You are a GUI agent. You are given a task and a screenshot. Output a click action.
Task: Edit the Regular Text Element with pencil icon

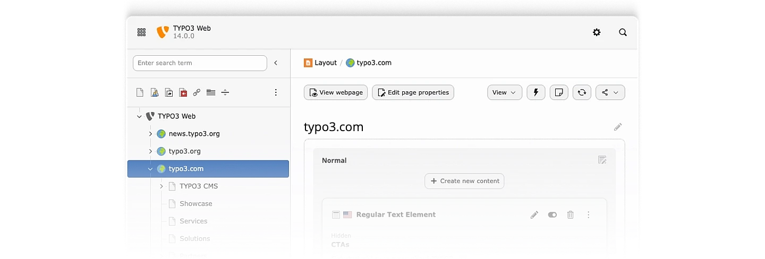click(534, 215)
